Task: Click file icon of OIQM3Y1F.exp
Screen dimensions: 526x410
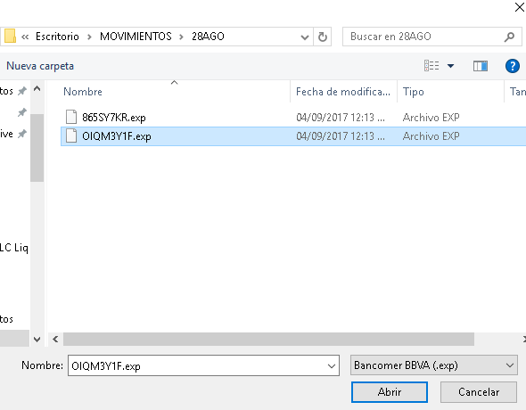Action: (71, 135)
